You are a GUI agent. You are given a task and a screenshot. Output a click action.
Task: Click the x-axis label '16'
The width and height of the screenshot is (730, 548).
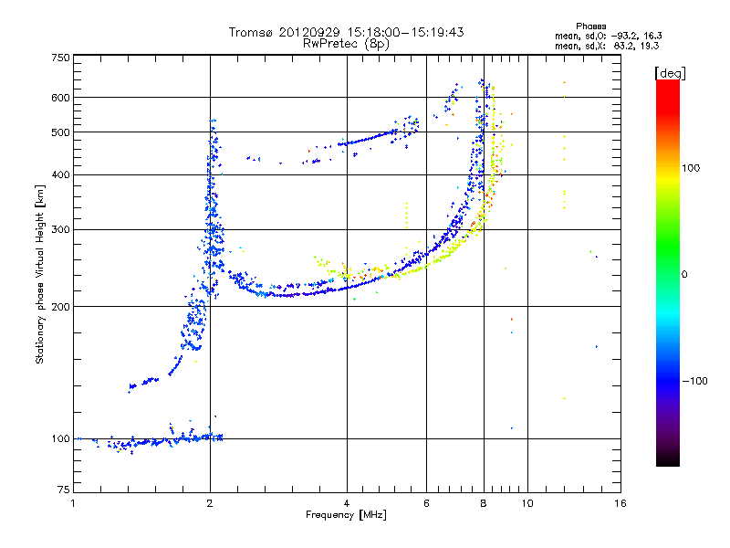620,503
